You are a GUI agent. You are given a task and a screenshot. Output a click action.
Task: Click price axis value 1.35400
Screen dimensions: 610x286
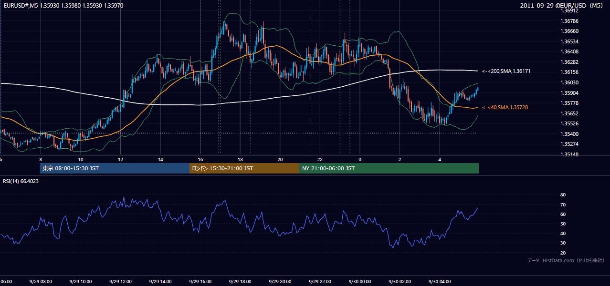(569, 134)
